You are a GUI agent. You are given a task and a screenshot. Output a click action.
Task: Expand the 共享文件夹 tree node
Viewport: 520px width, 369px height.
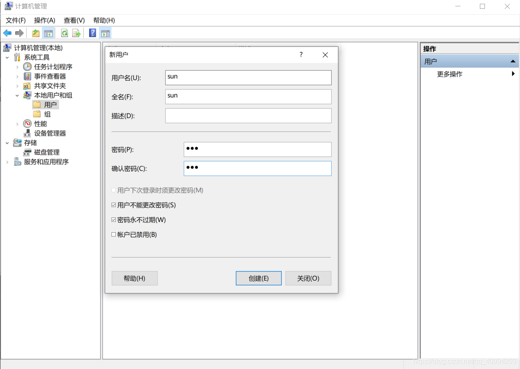coord(17,86)
